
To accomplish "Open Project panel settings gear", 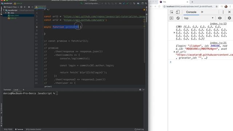I will coord(29,7).
